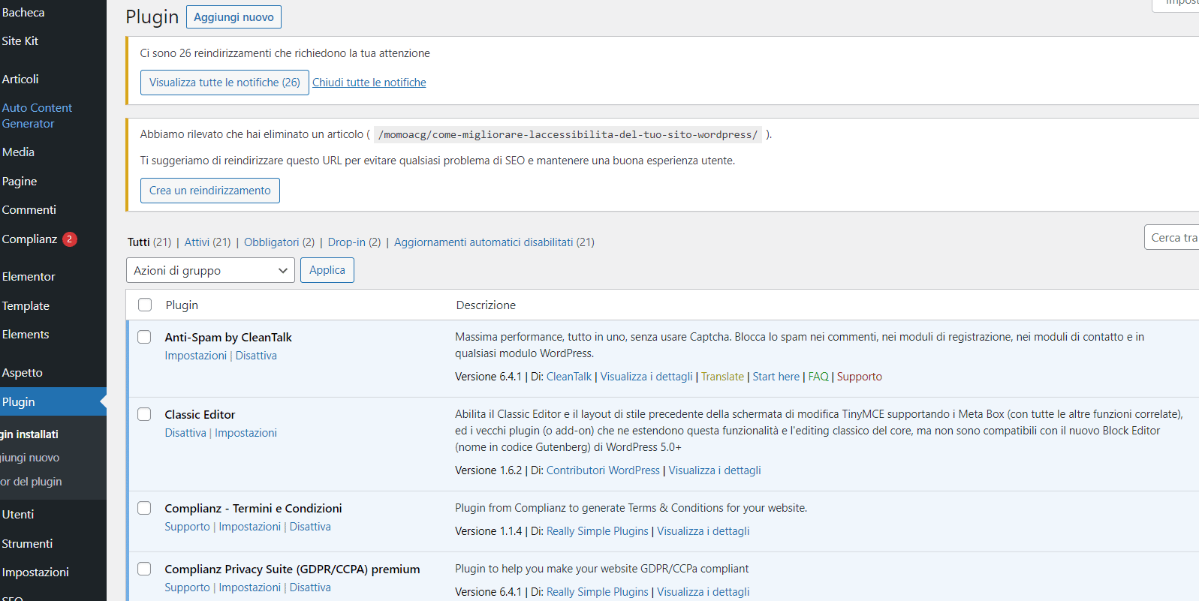Toggle the select-all plugins checkbox in header
The image size is (1199, 601).
click(x=145, y=305)
